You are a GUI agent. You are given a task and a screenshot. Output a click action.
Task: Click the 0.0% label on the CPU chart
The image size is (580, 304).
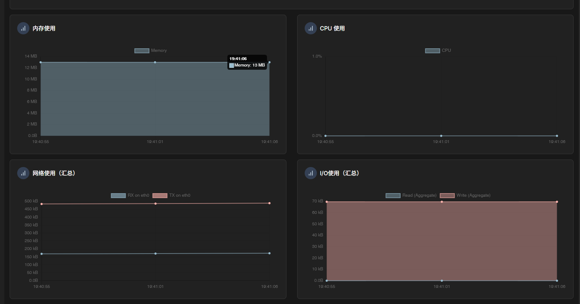click(317, 136)
